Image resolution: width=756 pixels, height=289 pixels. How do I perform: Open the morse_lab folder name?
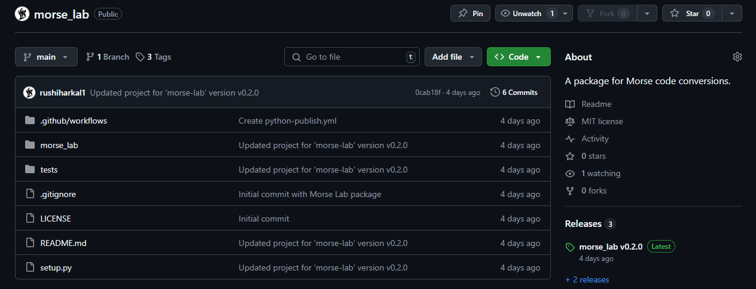pyautogui.click(x=59, y=145)
